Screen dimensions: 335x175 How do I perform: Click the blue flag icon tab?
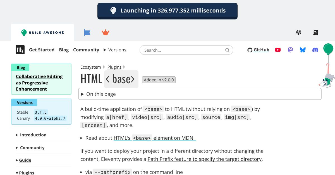(87, 32)
